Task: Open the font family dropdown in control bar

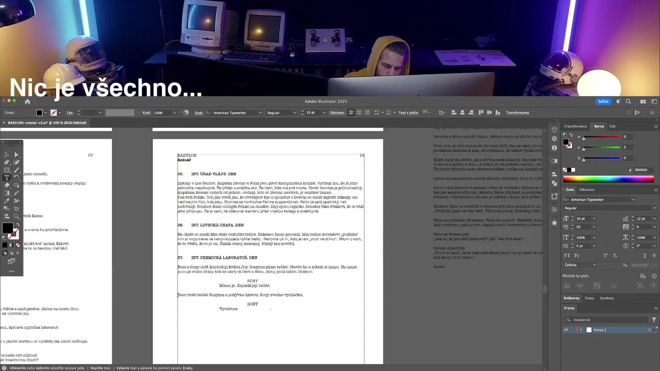Action: pos(260,112)
